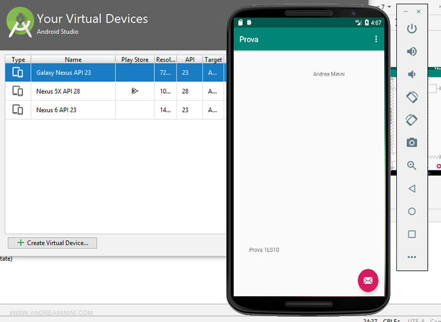Screen dimensions: 441x322
Task: Sort by the Type column header
Action: point(18,60)
